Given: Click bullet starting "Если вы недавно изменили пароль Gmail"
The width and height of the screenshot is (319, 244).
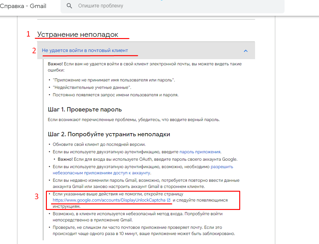Looking at the screenshot, I should (x=146, y=183).
